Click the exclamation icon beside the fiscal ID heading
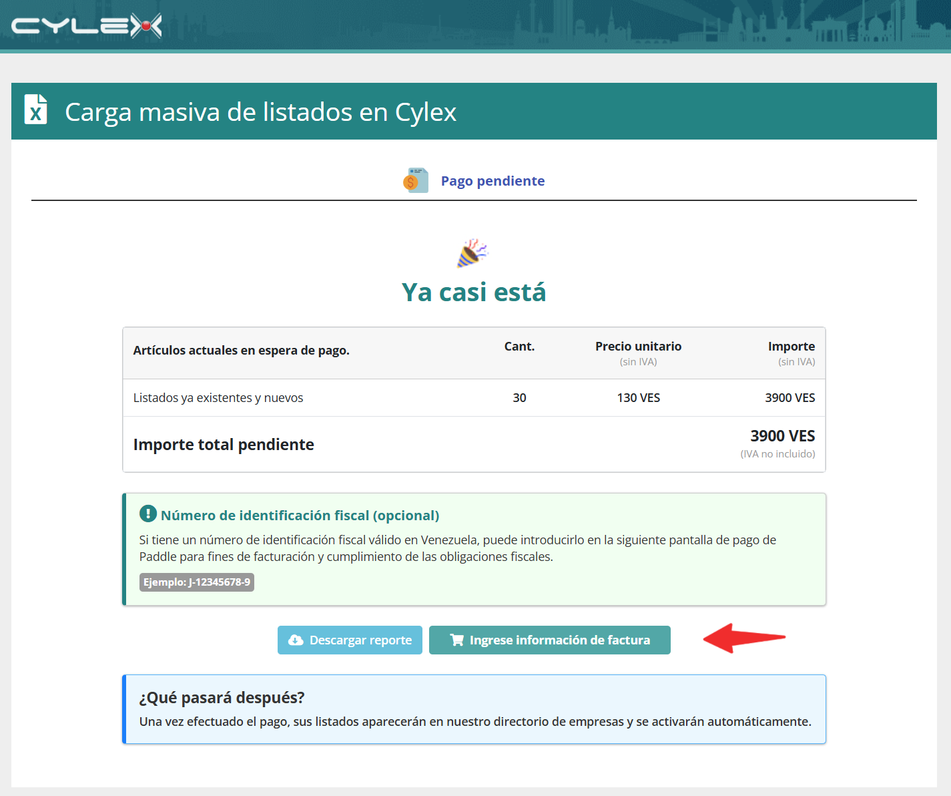 click(x=147, y=514)
